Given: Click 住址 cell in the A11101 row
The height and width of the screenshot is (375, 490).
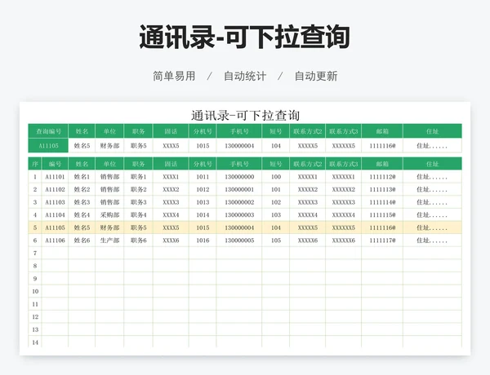Looking at the screenshot, I should click(433, 177).
